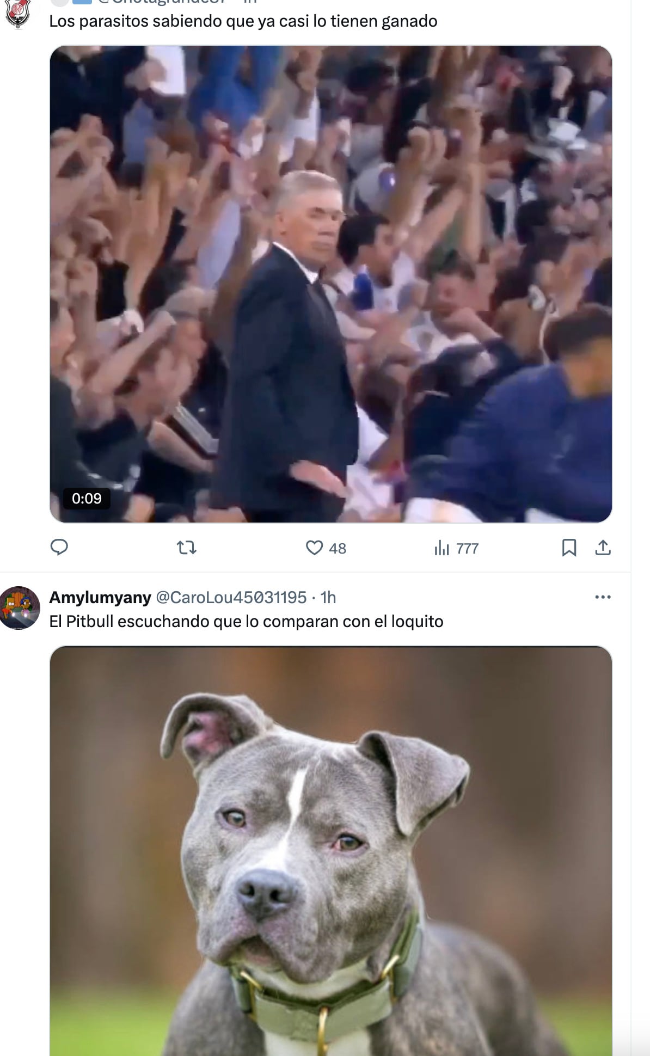Click the 0:09 video duration badge
The width and height of the screenshot is (650, 1056).
pyautogui.click(x=87, y=498)
